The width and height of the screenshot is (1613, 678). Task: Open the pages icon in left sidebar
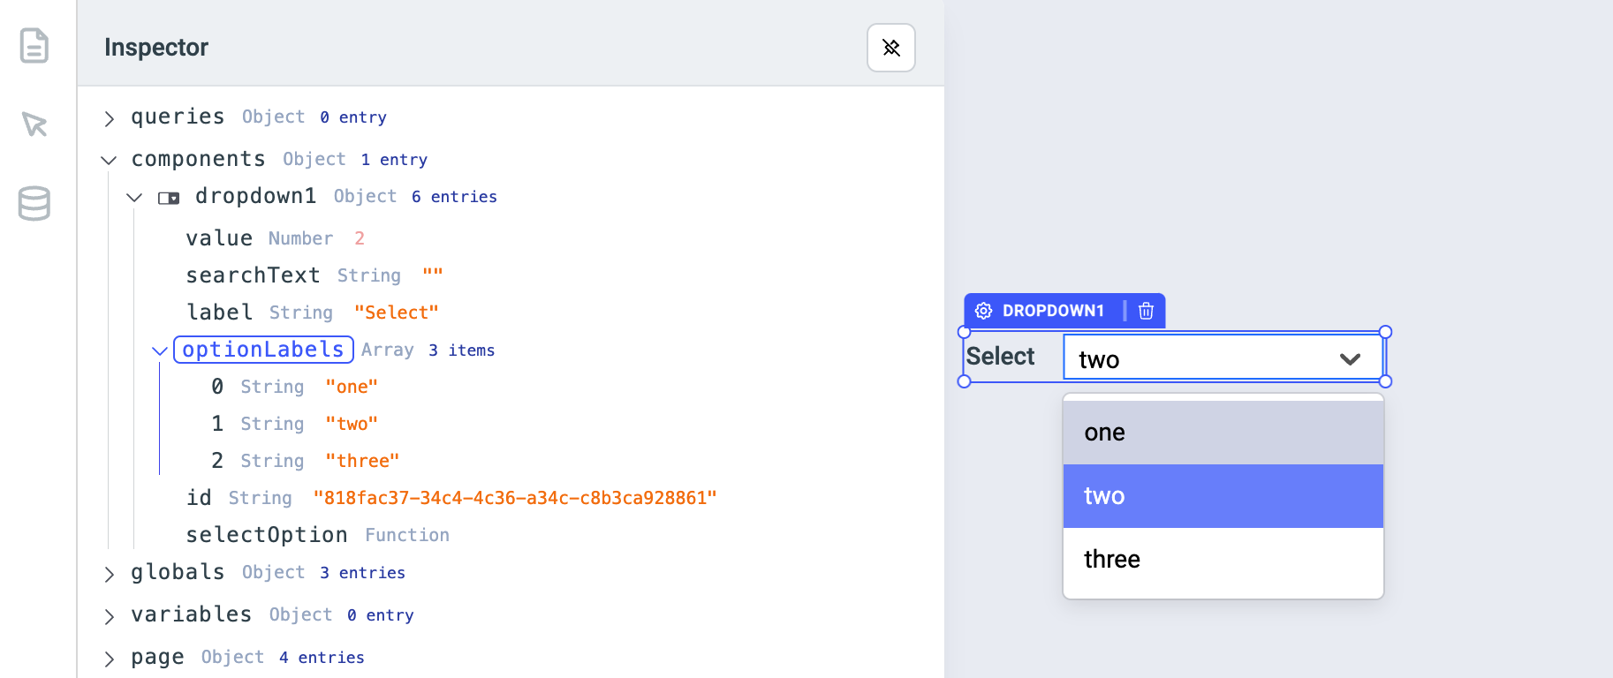[x=34, y=46]
